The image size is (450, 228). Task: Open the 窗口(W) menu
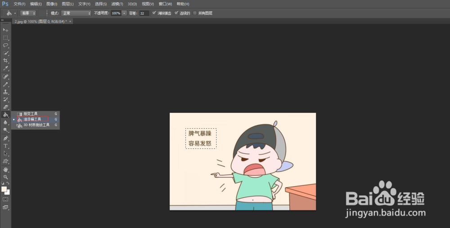pyautogui.click(x=165, y=4)
